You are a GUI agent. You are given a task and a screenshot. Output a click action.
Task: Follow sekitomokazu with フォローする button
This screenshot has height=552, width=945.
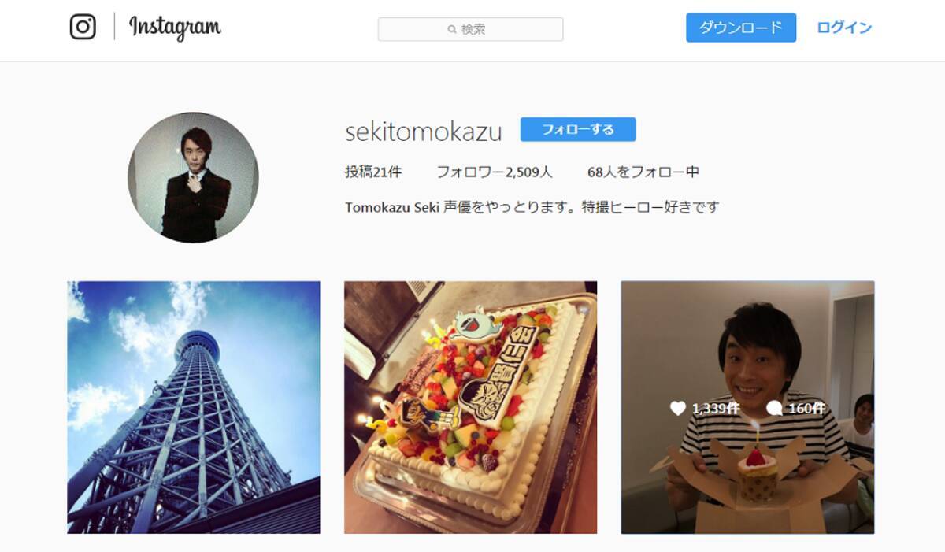578,129
